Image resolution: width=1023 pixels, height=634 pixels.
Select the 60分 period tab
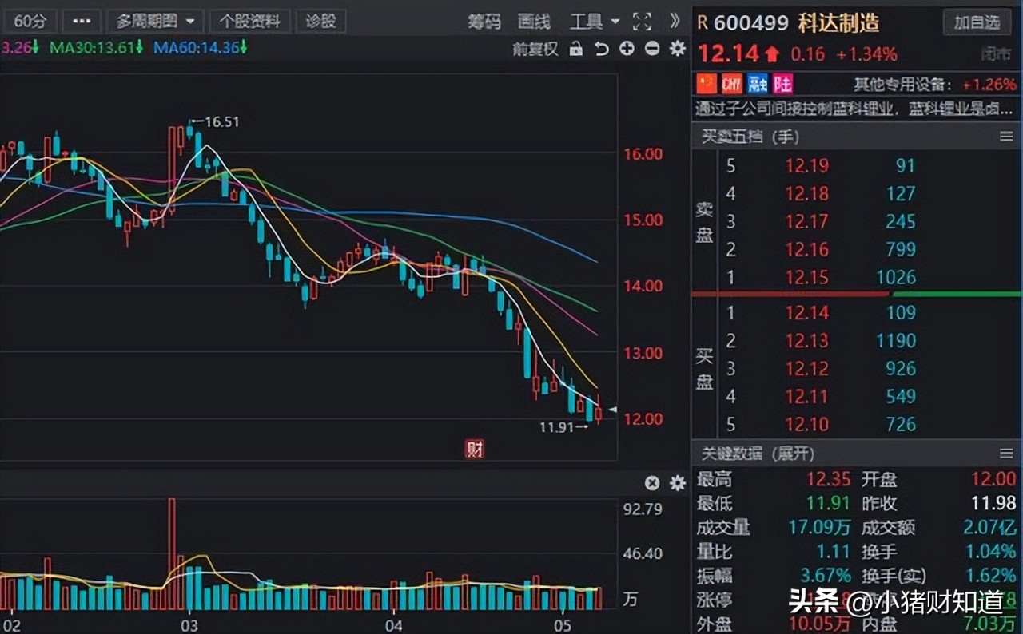(30, 22)
